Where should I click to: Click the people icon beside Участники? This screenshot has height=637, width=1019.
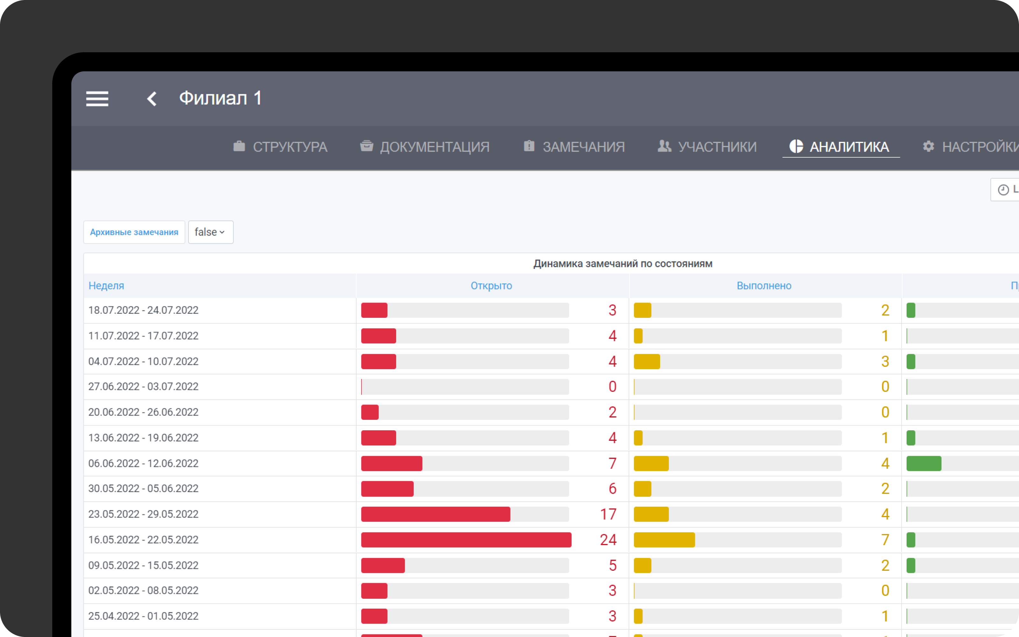[665, 146]
